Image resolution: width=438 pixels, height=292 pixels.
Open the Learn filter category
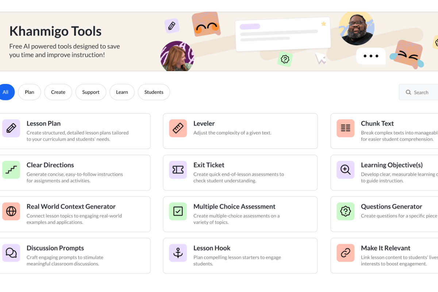click(x=122, y=92)
